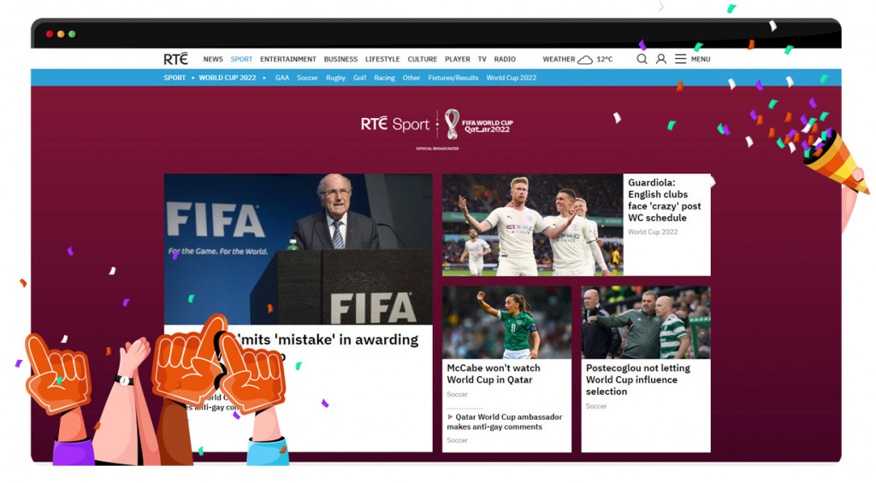Click Soccer tag under McCabe headline

pos(457,394)
